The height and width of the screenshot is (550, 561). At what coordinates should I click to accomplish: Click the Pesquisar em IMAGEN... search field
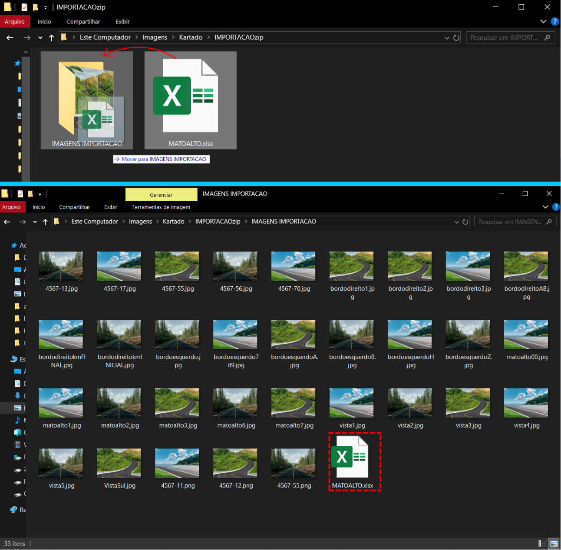coord(509,222)
